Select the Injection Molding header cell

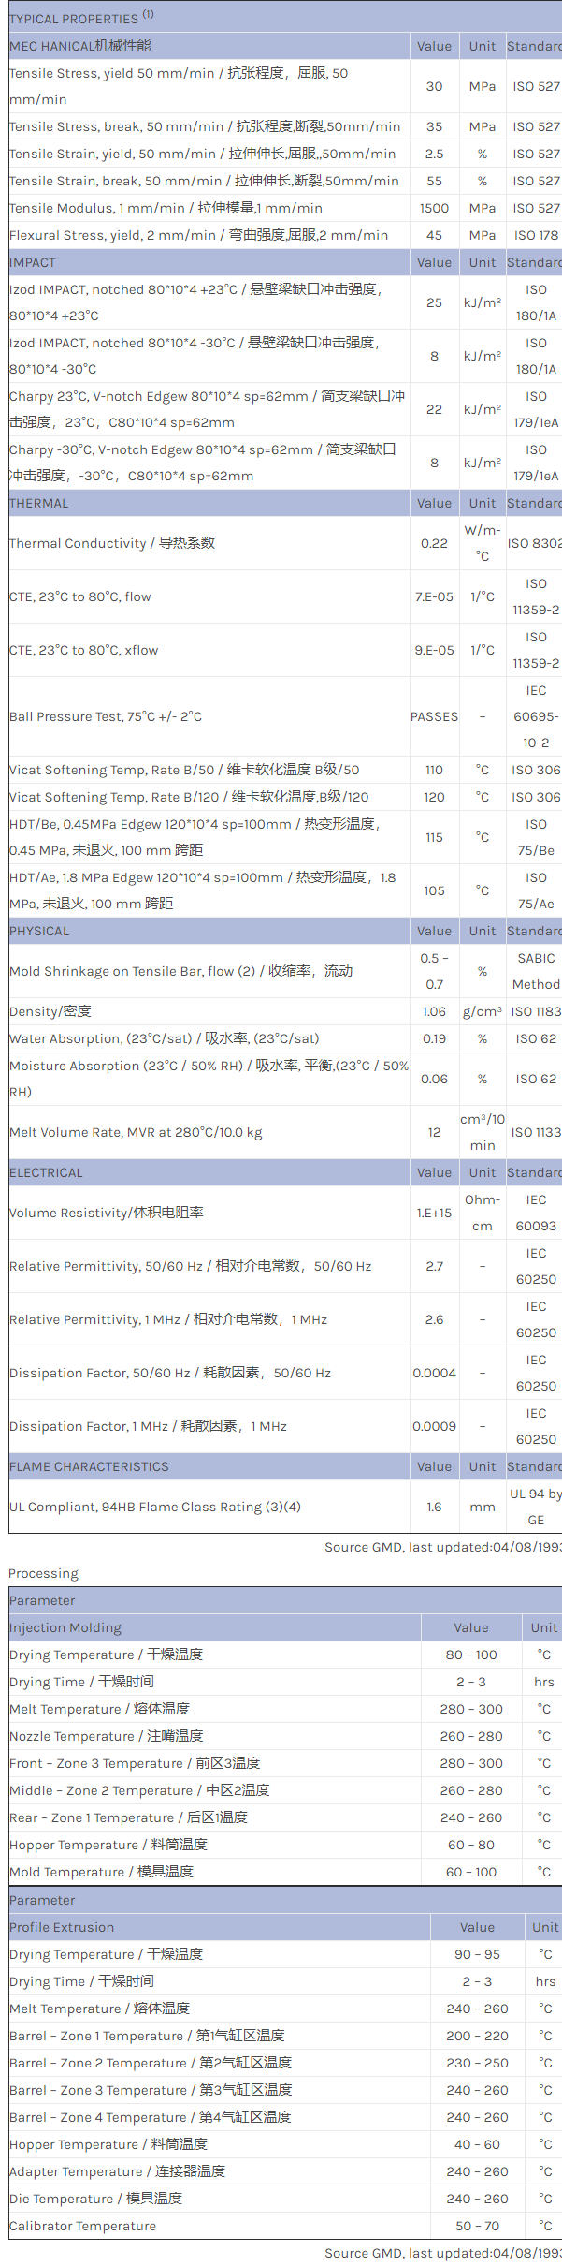pyautogui.click(x=65, y=1627)
